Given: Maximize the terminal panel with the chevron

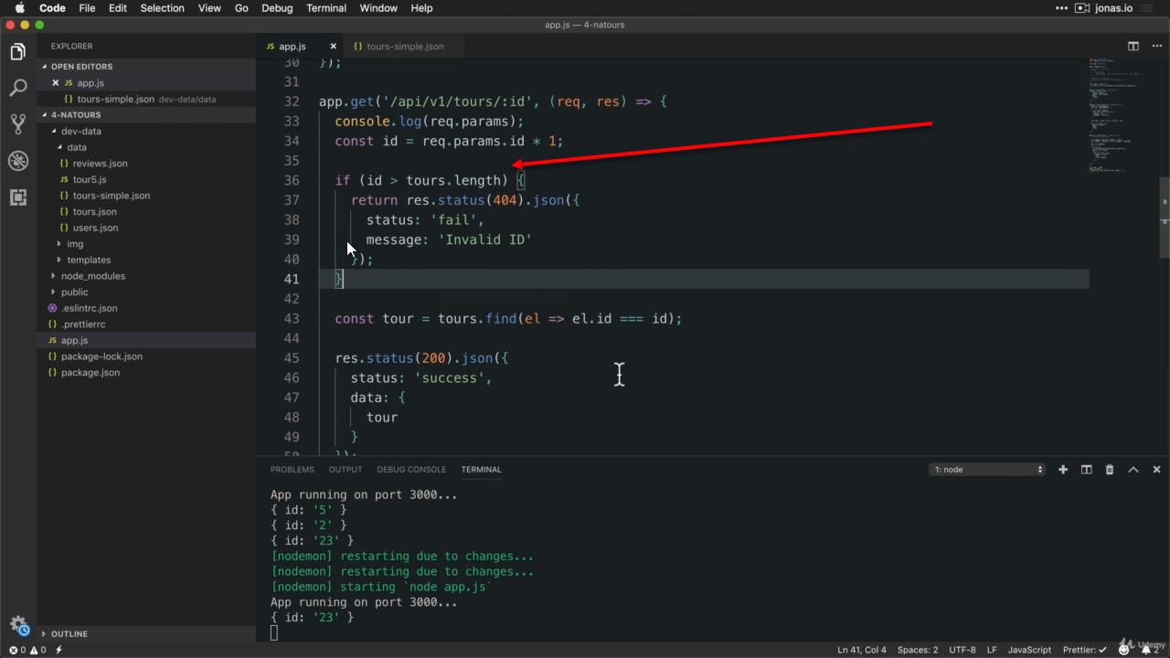Looking at the screenshot, I should [x=1133, y=469].
